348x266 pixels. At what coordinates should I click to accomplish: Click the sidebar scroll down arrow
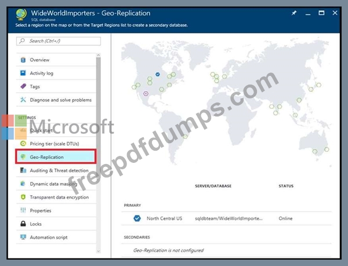(99, 251)
